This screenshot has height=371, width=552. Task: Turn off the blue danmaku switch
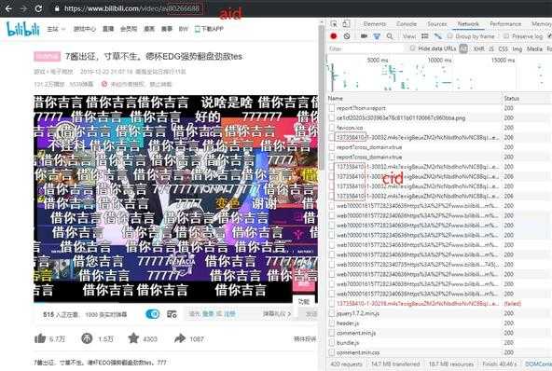pyautogui.click(x=152, y=314)
